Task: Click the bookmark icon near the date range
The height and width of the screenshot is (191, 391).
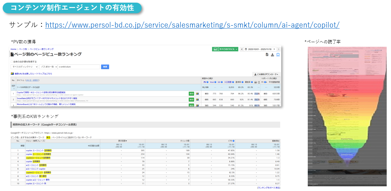Action: 278,54
